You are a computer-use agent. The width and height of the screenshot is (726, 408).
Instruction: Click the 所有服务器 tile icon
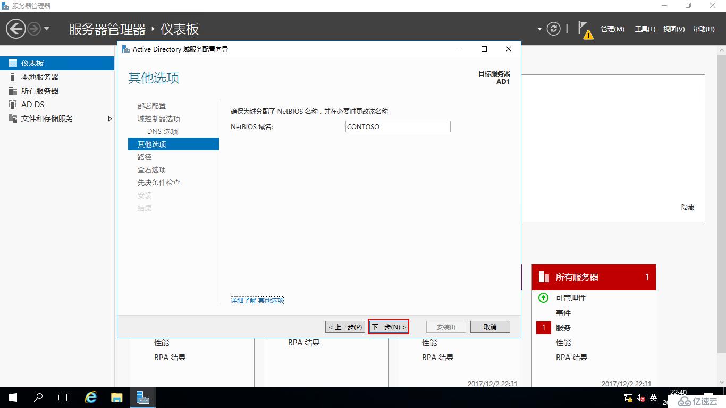pyautogui.click(x=544, y=277)
